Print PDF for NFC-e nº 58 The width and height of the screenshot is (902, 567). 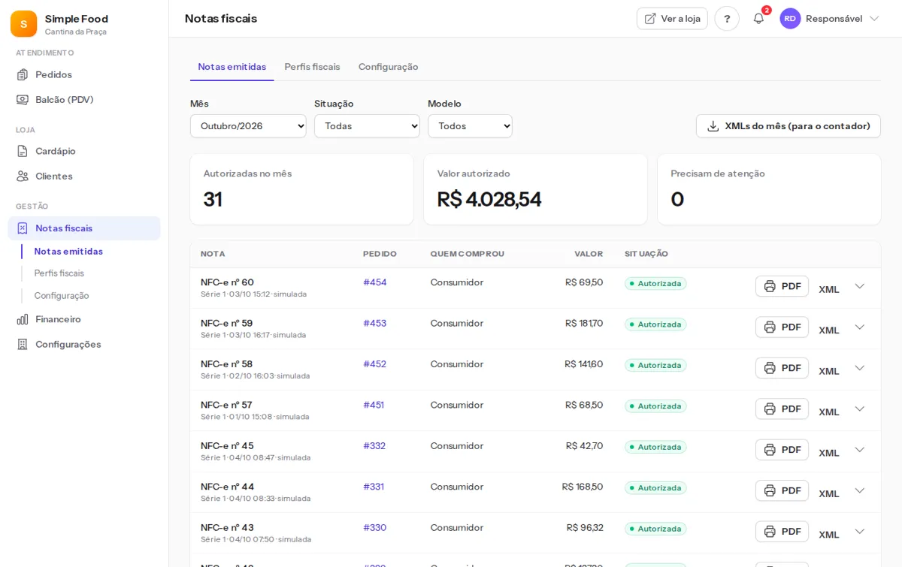782,368
